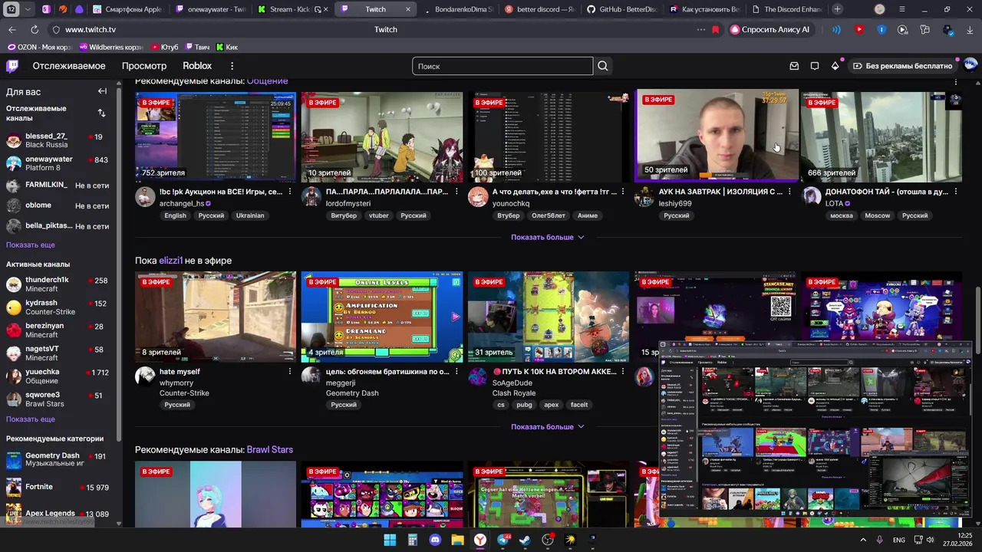Open the OZON bookmark

coord(38,47)
